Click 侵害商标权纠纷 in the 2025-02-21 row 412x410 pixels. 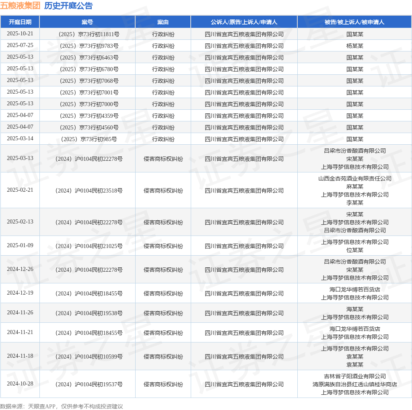point(163,191)
